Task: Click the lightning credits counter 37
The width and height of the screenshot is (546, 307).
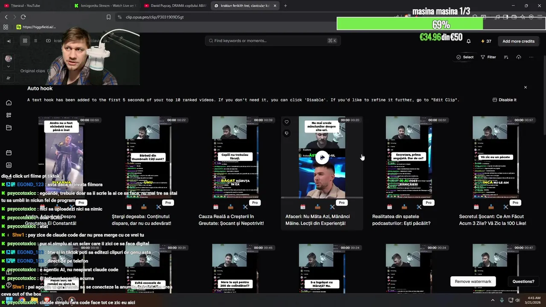Action: 486,41
